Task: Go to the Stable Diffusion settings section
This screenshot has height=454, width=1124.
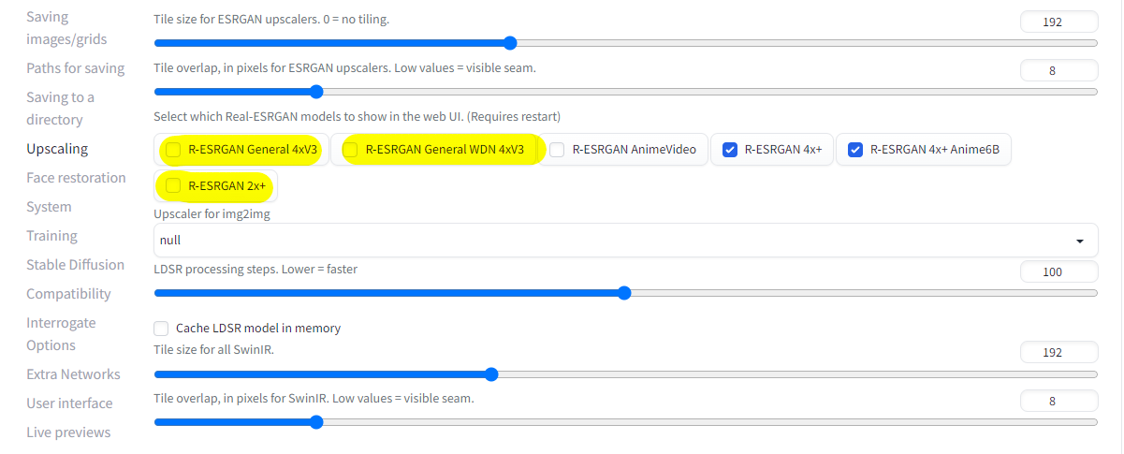Action: click(75, 264)
